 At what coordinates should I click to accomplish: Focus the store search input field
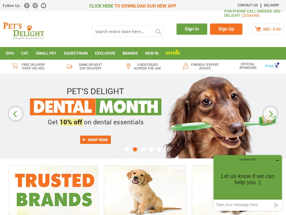(x=124, y=31)
